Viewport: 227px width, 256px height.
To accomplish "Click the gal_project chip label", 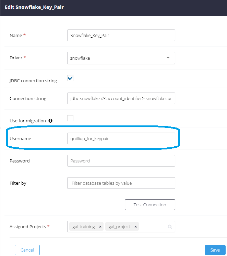I will (119, 227).
